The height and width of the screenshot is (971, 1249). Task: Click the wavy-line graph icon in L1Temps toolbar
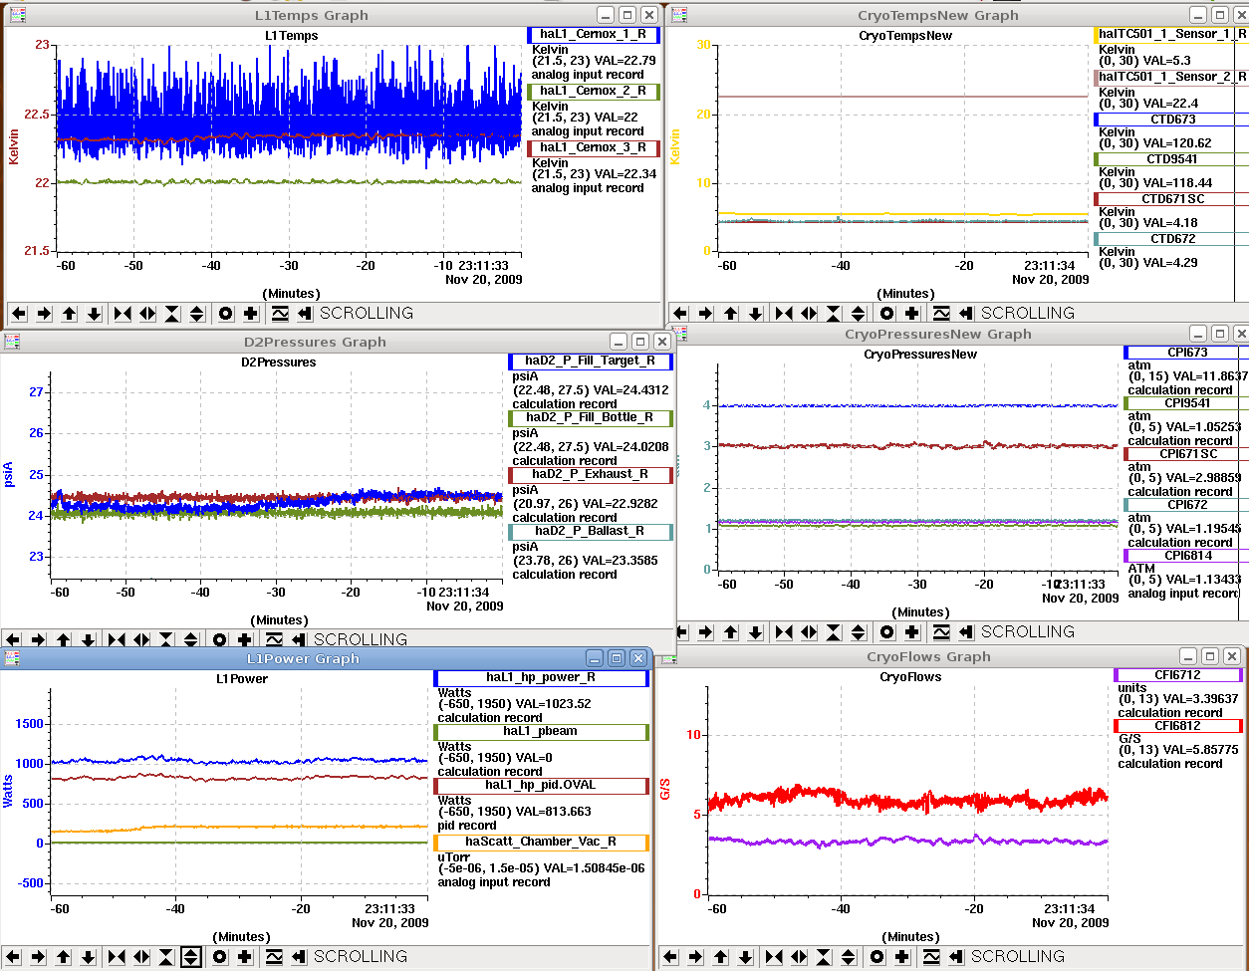280,313
